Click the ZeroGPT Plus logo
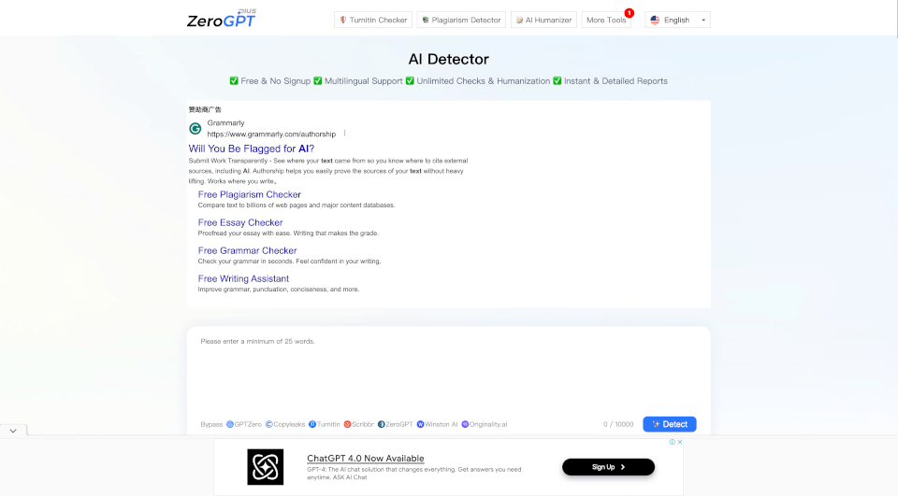This screenshot has width=898, height=496. [222, 19]
